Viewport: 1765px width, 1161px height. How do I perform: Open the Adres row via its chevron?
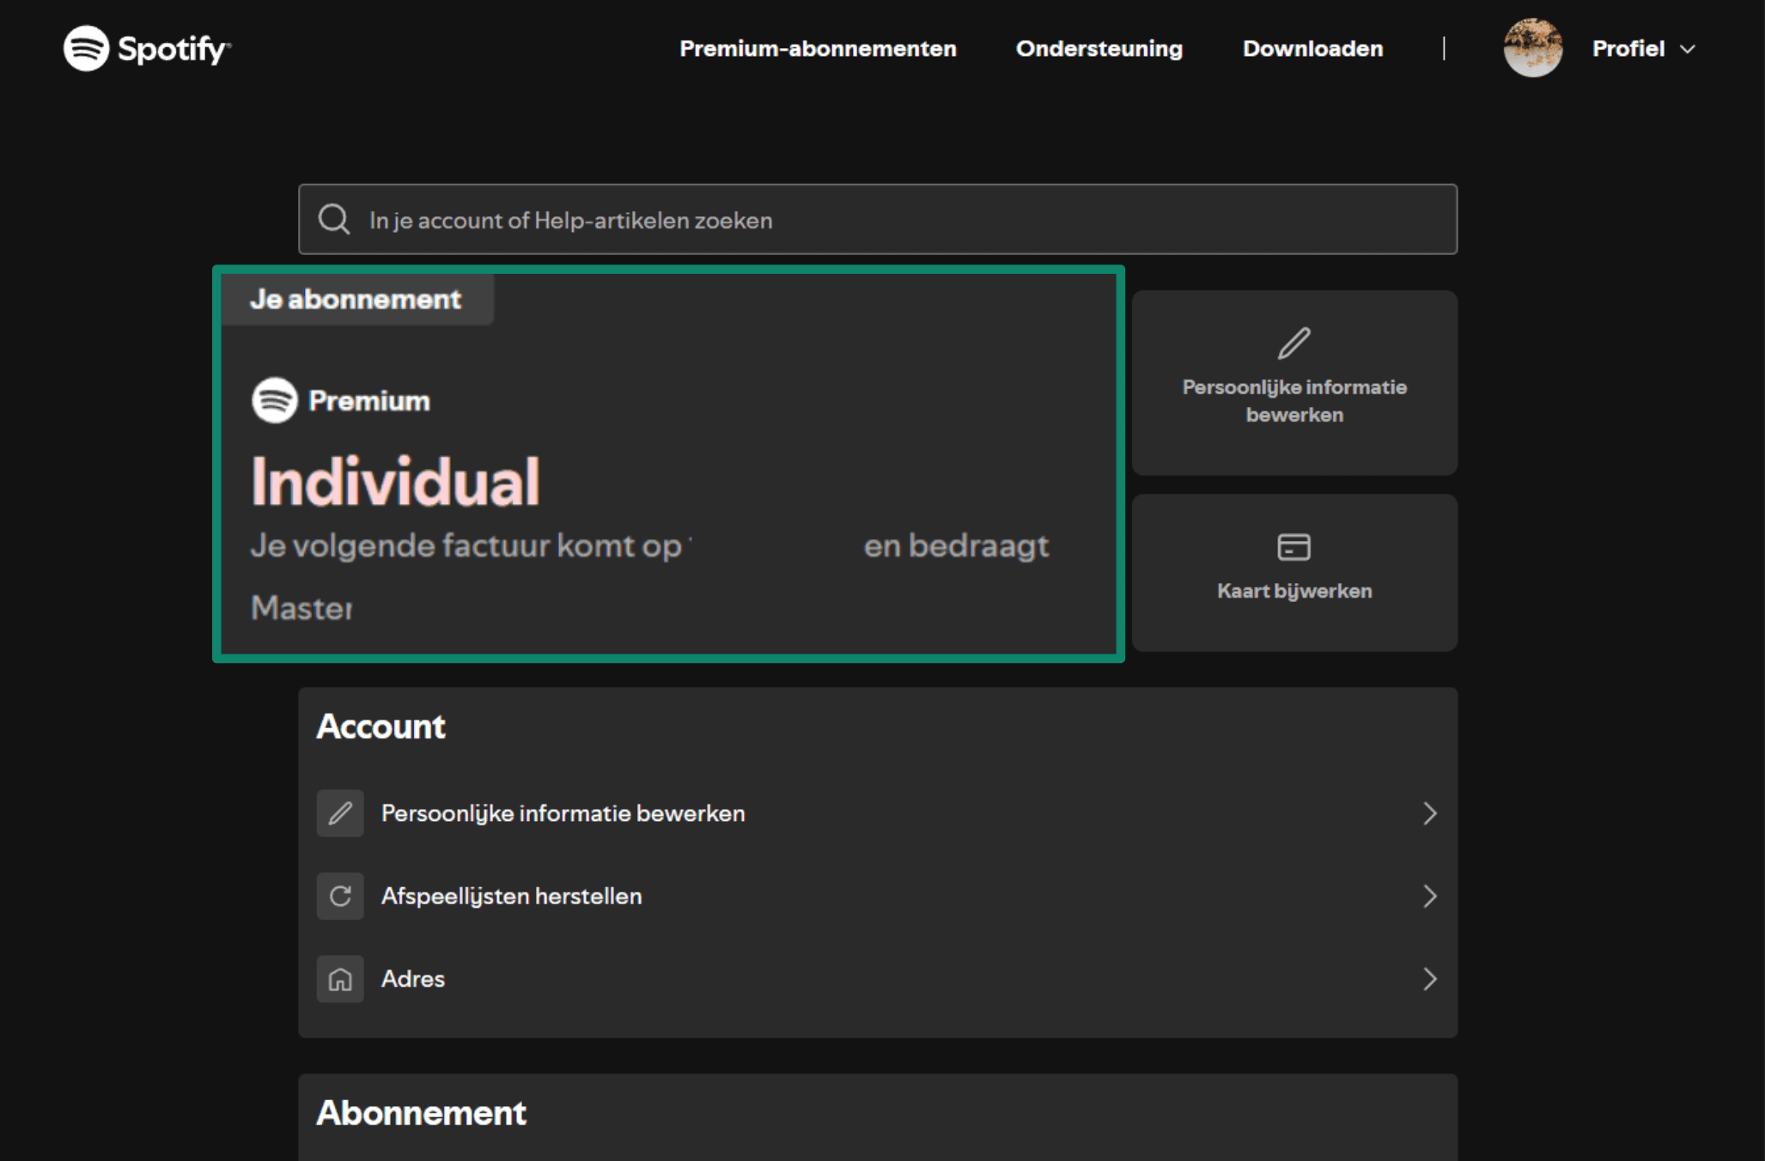1430,979
